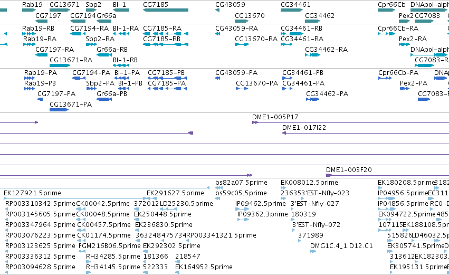This screenshot has width=449, height=275.
Task: Click protein label Pex2-PA
Action: point(414,83)
